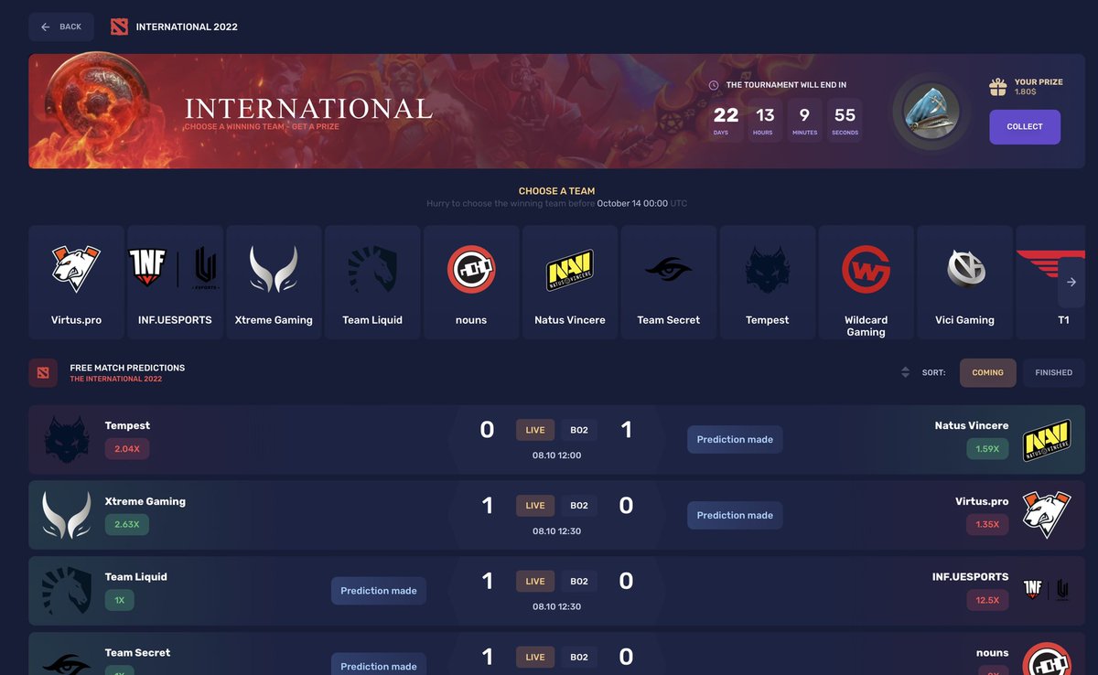Choose the INF.UESPORTS team card

point(175,283)
